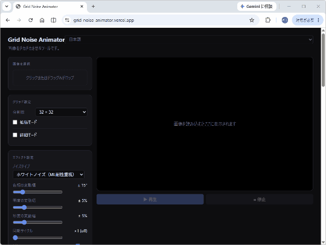Viewport: 326px width, 245px height.
Task: Click the browser forward arrow
Action: [19, 20]
